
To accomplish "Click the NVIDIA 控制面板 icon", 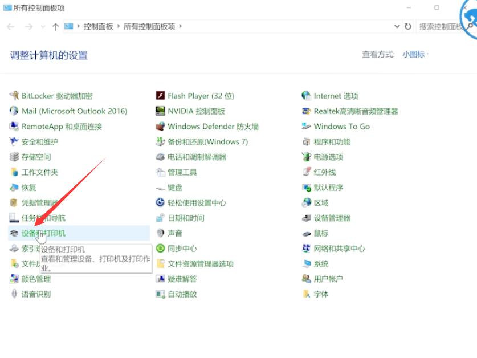I will (x=160, y=111).
